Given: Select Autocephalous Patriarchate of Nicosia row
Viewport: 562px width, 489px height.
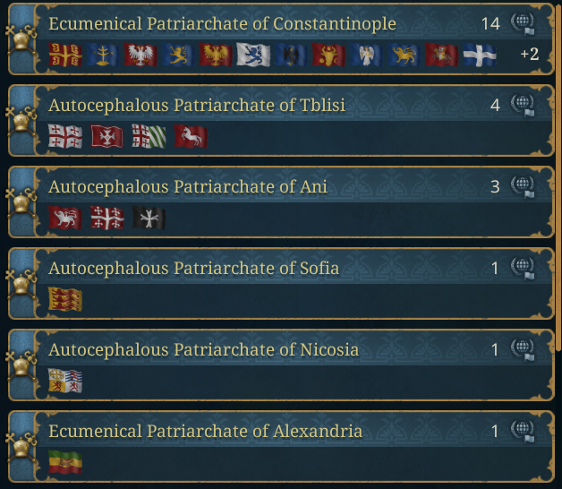Looking at the screenshot, I should point(281,365).
